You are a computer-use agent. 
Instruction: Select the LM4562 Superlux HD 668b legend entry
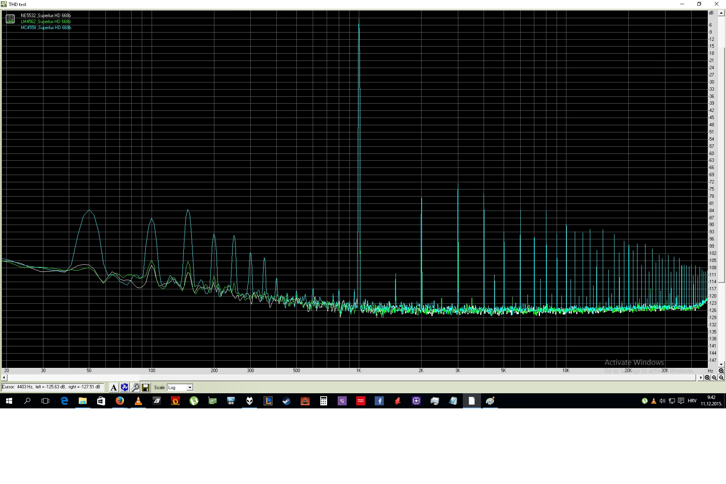46,22
